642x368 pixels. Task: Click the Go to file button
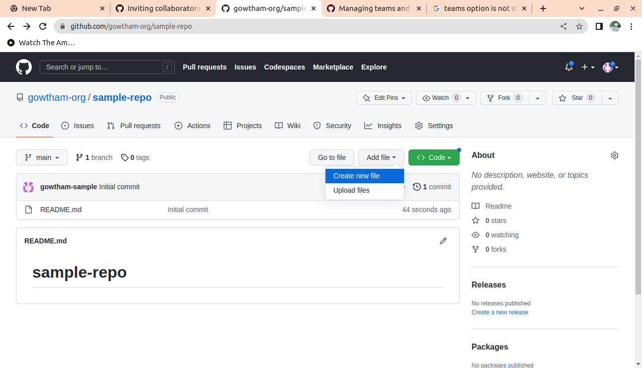(x=331, y=157)
